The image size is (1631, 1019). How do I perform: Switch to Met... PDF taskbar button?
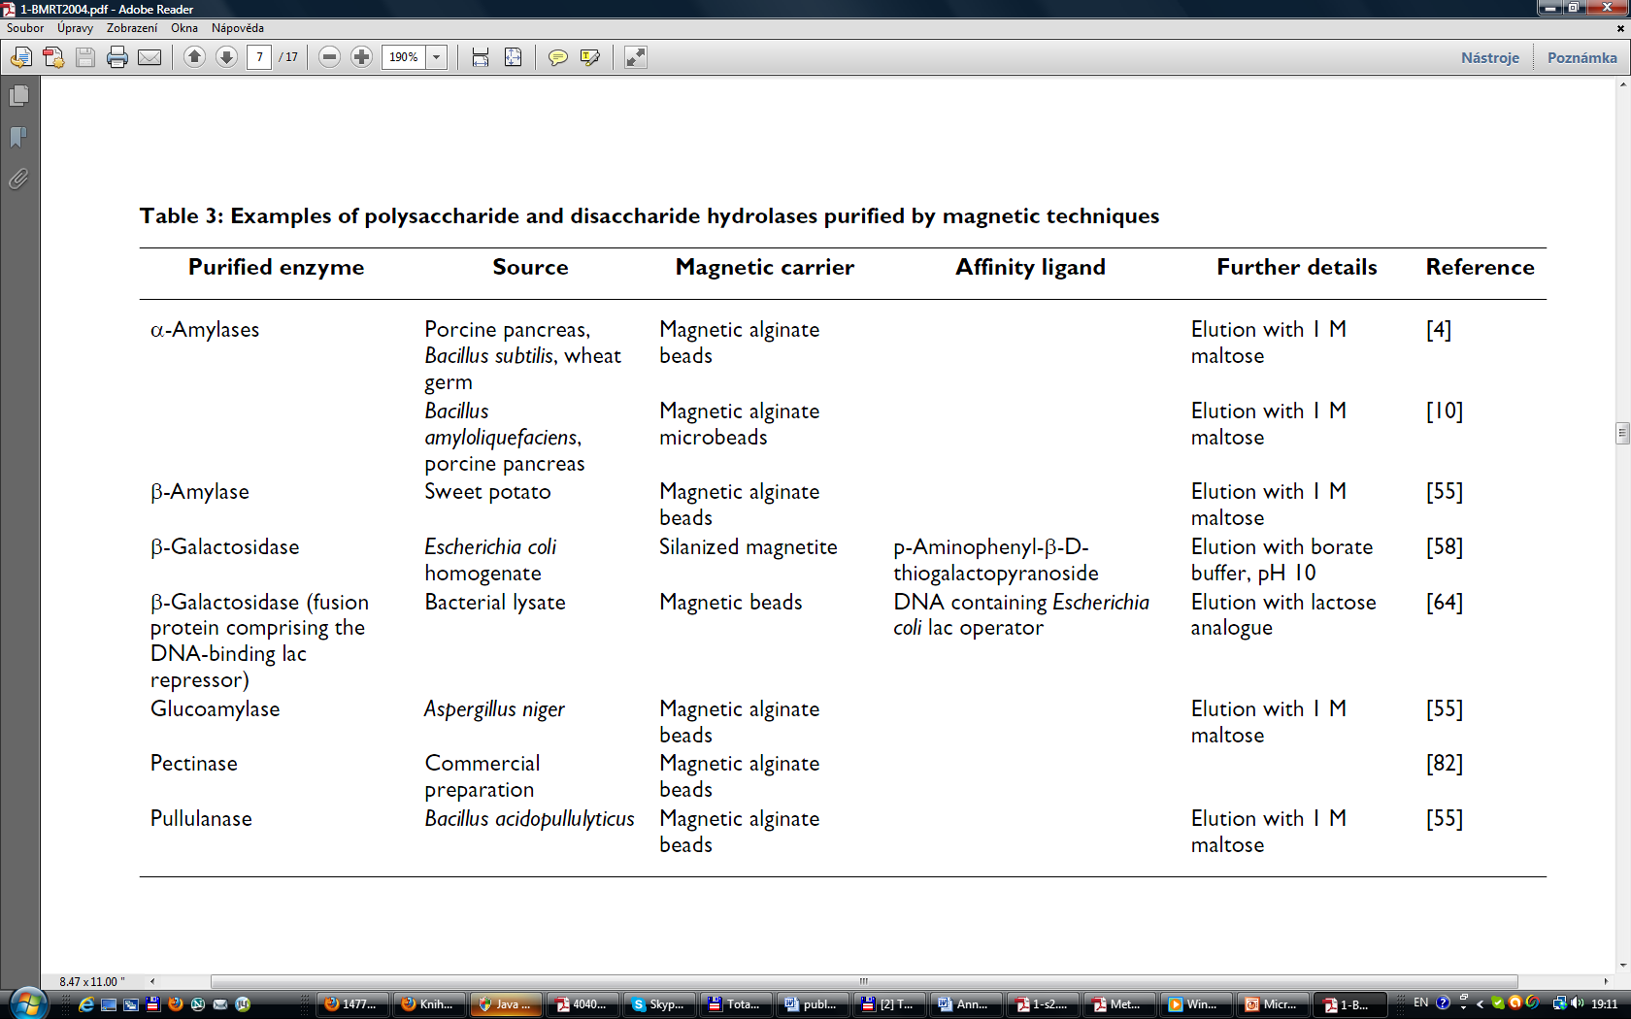[1120, 1004]
